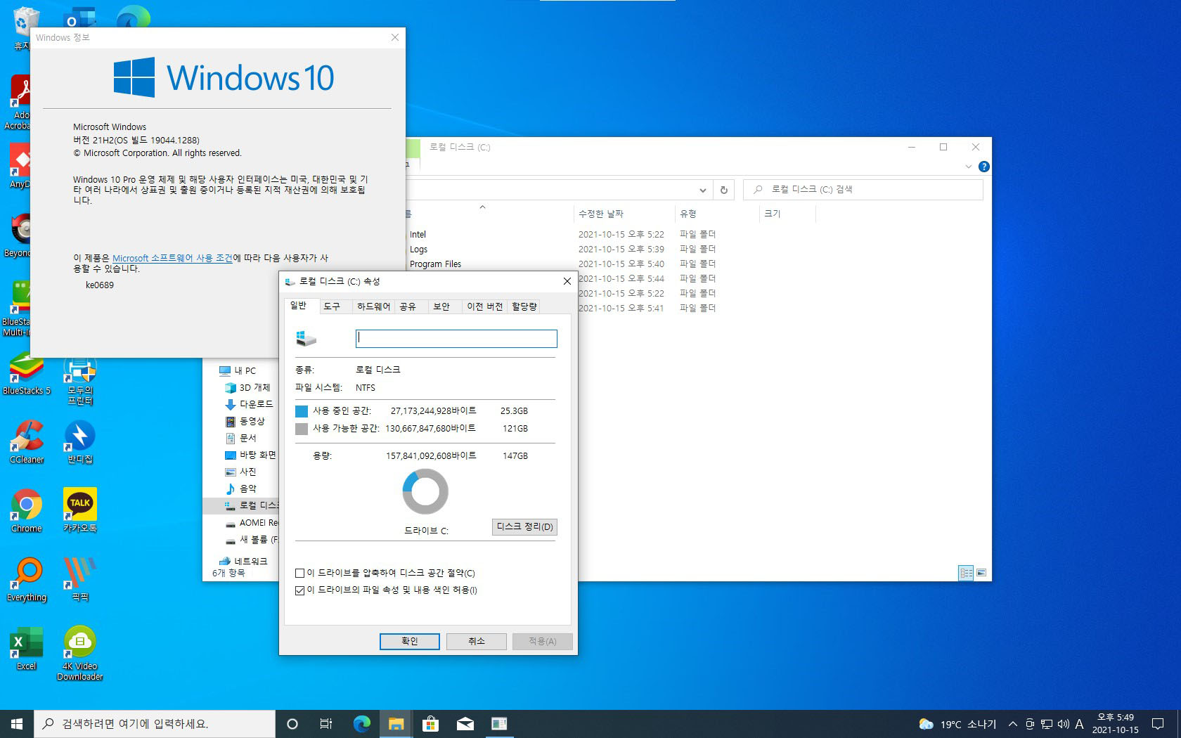Open the notification center icon
The width and height of the screenshot is (1181, 738).
[1157, 724]
